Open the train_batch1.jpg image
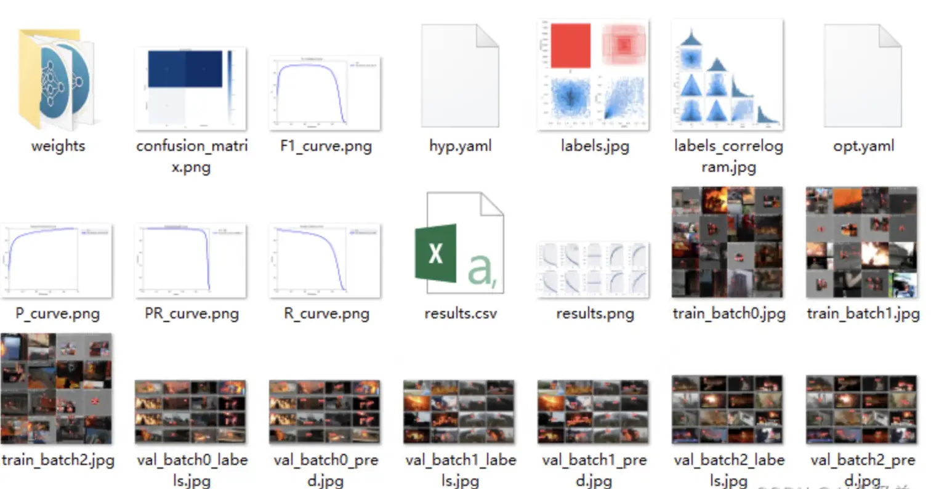Image resolution: width=931 pixels, height=489 pixels. (x=861, y=242)
